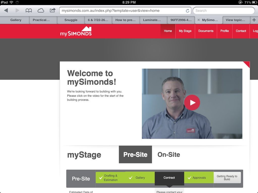Viewport: 258px width, 193px height.
Task: Select the Pre-Site stage tab
Action: click(135, 155)
